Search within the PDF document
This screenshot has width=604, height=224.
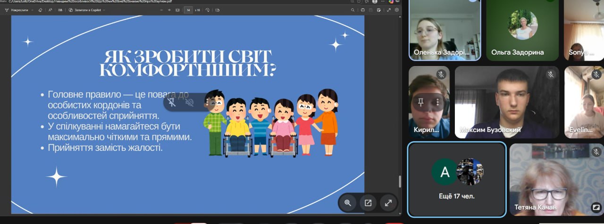tap(352, 9)
